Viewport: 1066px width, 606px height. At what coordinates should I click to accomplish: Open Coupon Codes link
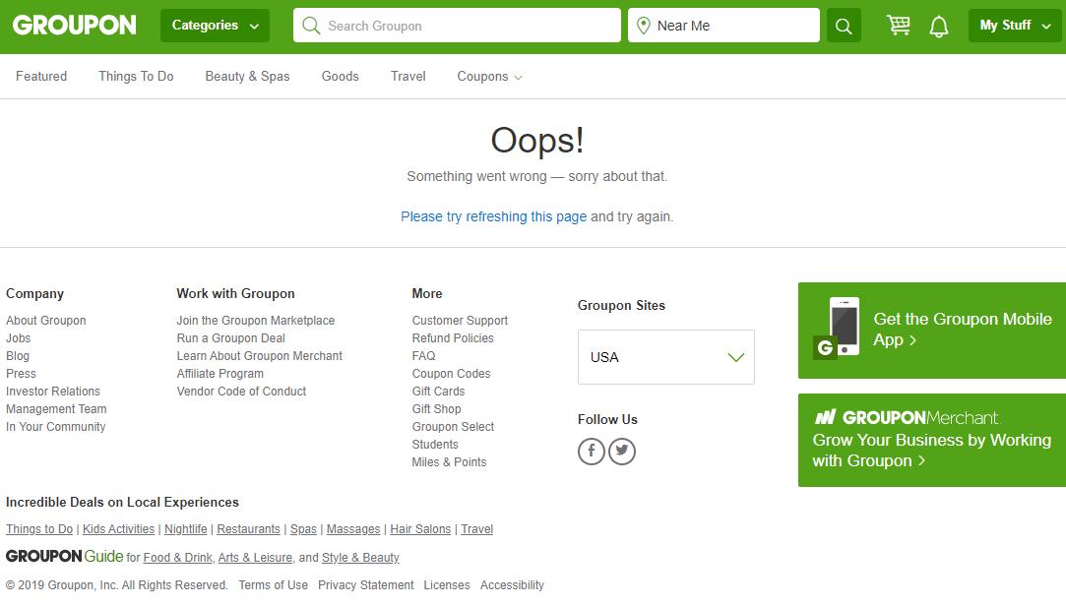451,374
